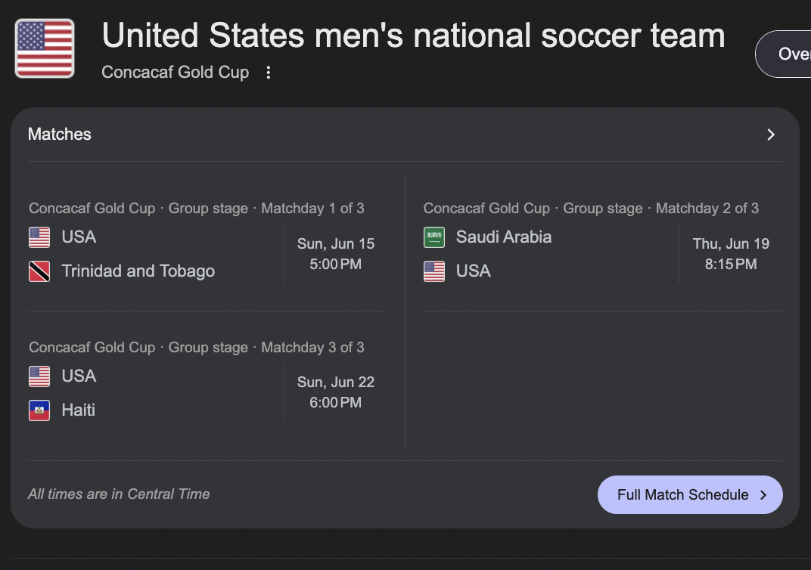Open the Haiti team name in Matchday 3
The width and height of the screenshot is (811, 570).
coord(78,410)
